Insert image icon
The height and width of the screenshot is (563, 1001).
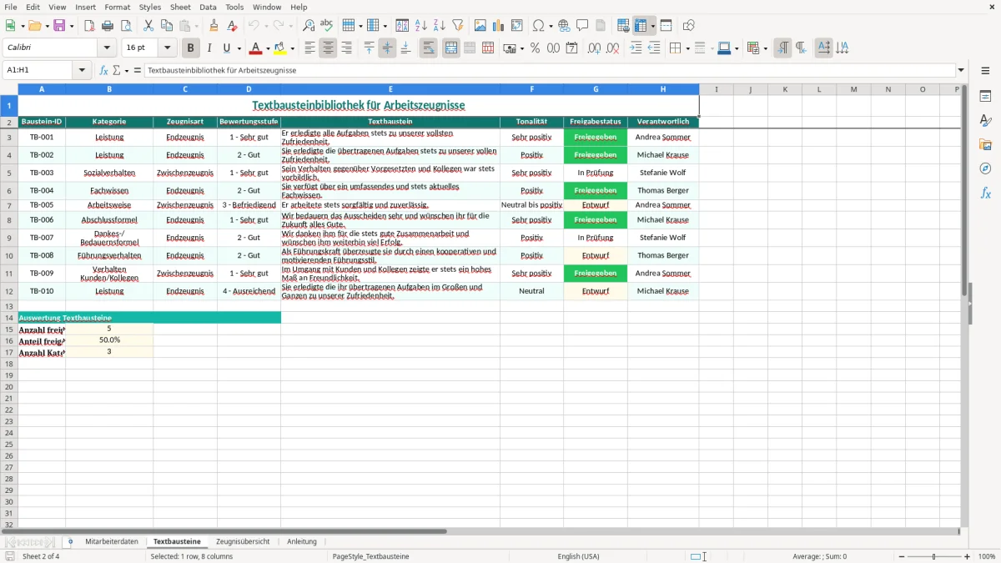pyautogui.click(x=480, y=26)
